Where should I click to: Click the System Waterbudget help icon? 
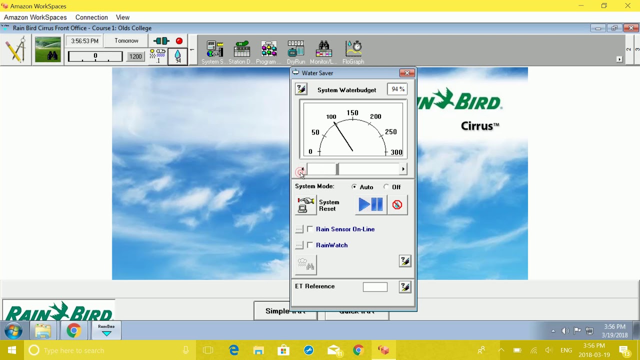[x=301, y=89]
